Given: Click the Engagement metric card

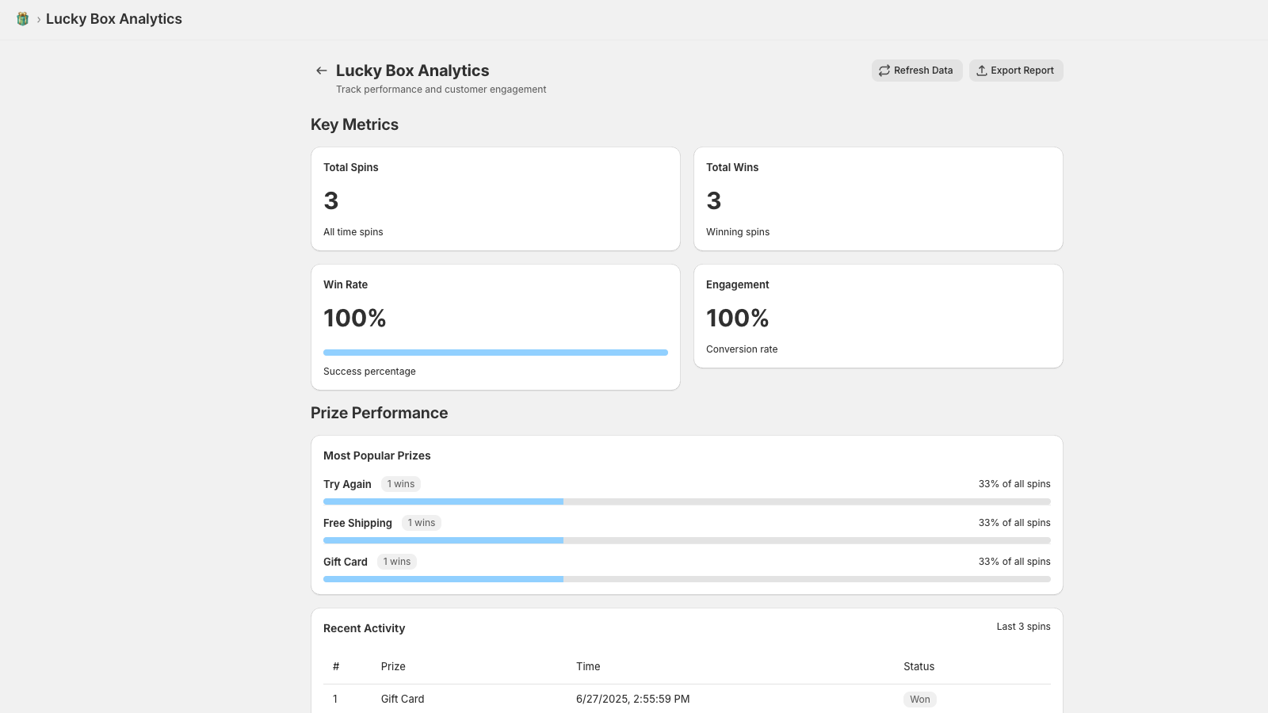Looking at the screenshot, I should (x=877, y=315).
